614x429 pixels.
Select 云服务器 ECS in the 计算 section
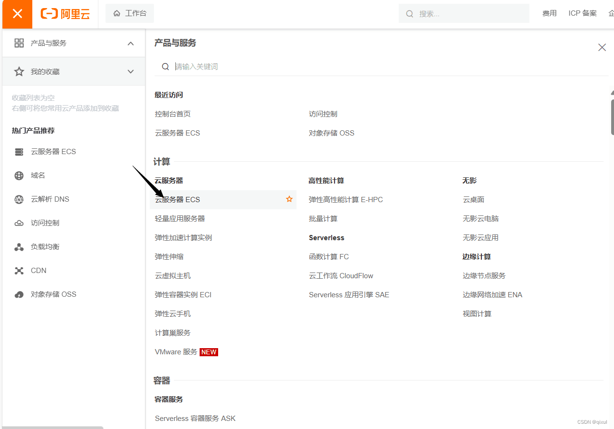[223, 200]
